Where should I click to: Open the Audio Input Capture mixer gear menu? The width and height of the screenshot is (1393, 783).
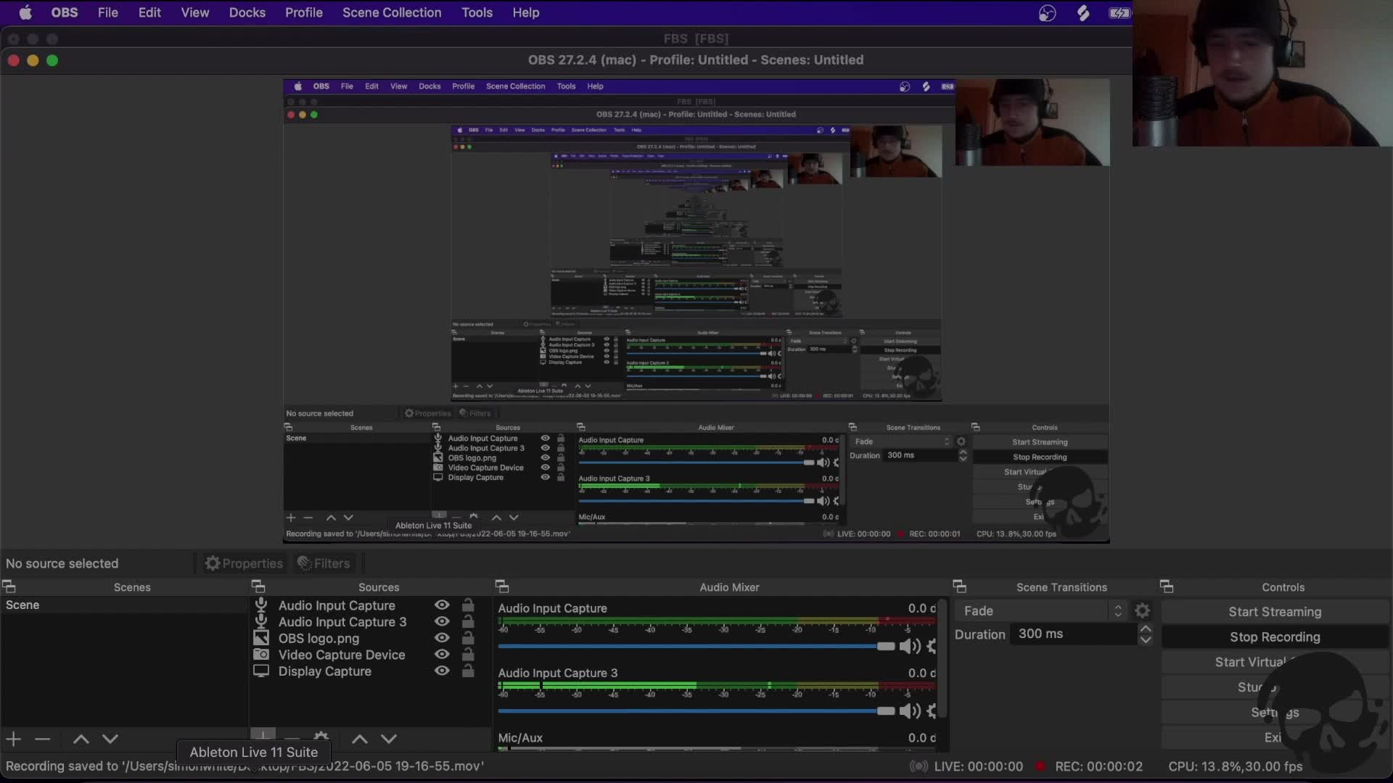click(x=932, y=646)
